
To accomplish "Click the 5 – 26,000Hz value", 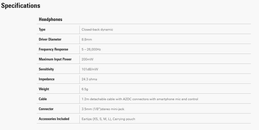I will tap(91, 49).
